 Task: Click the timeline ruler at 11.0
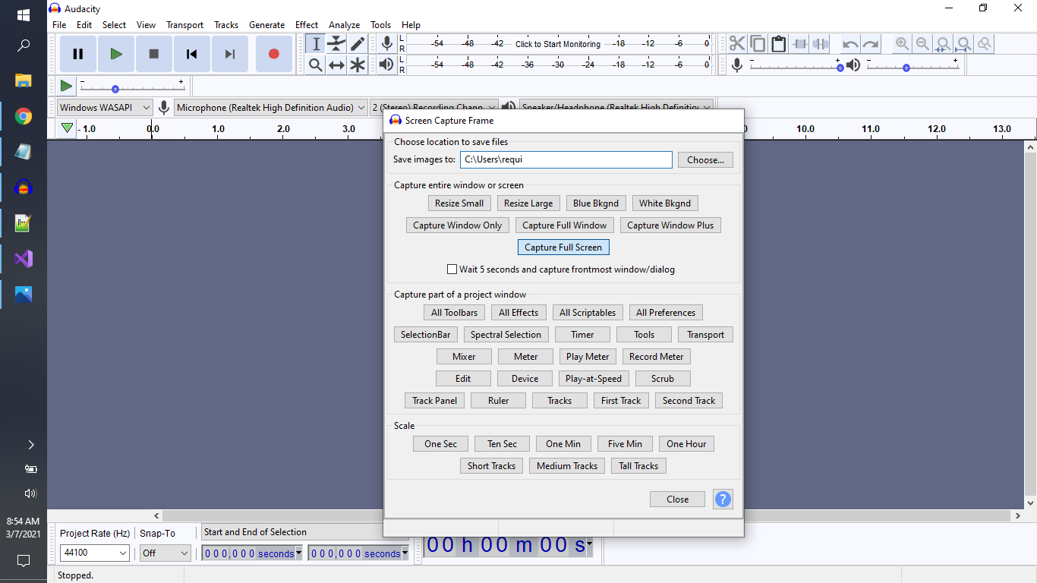(x=871, y=129)
